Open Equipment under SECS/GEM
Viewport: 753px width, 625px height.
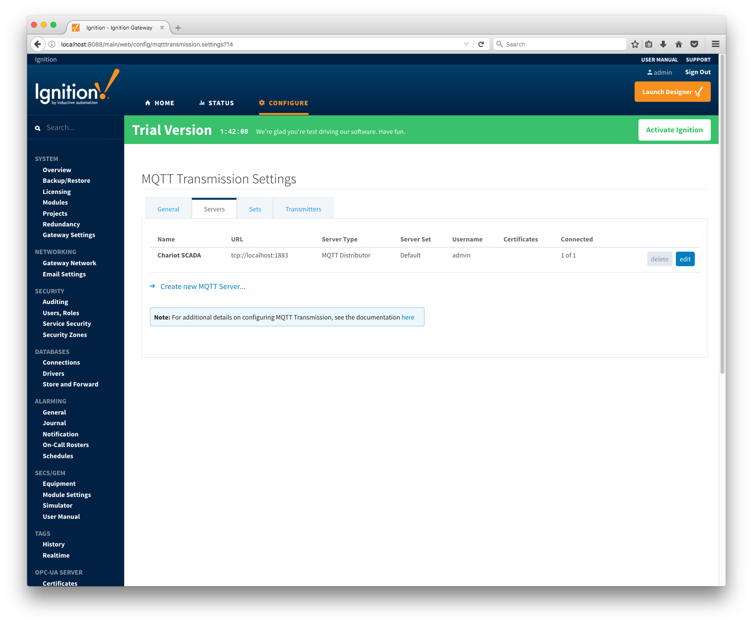point(59,484)
